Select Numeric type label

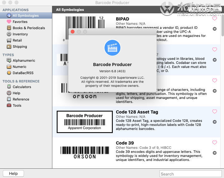coord(20,67)
